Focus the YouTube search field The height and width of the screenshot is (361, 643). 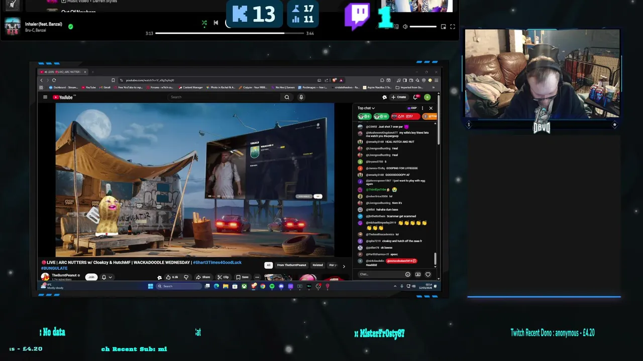coord(224,97)
